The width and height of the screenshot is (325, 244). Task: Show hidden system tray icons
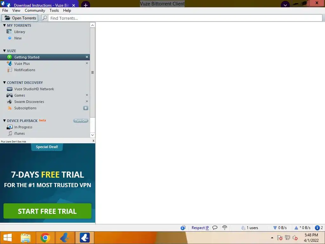coord(272,238)
